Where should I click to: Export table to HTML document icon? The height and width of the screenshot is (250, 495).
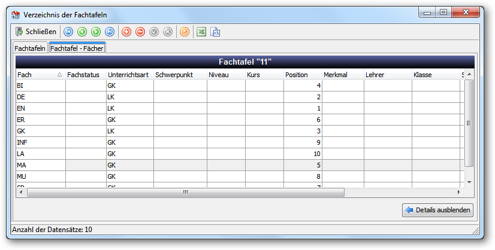[215, 32]
